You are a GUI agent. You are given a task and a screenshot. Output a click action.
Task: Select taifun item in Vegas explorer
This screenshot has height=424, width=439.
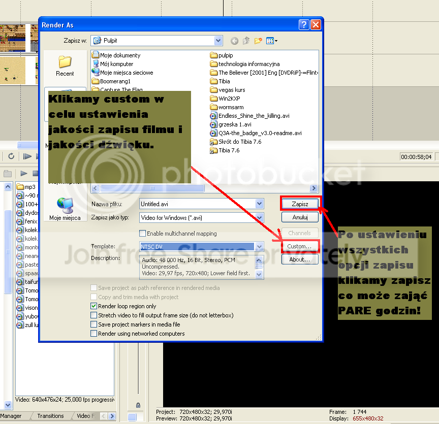tap(27, 281)
